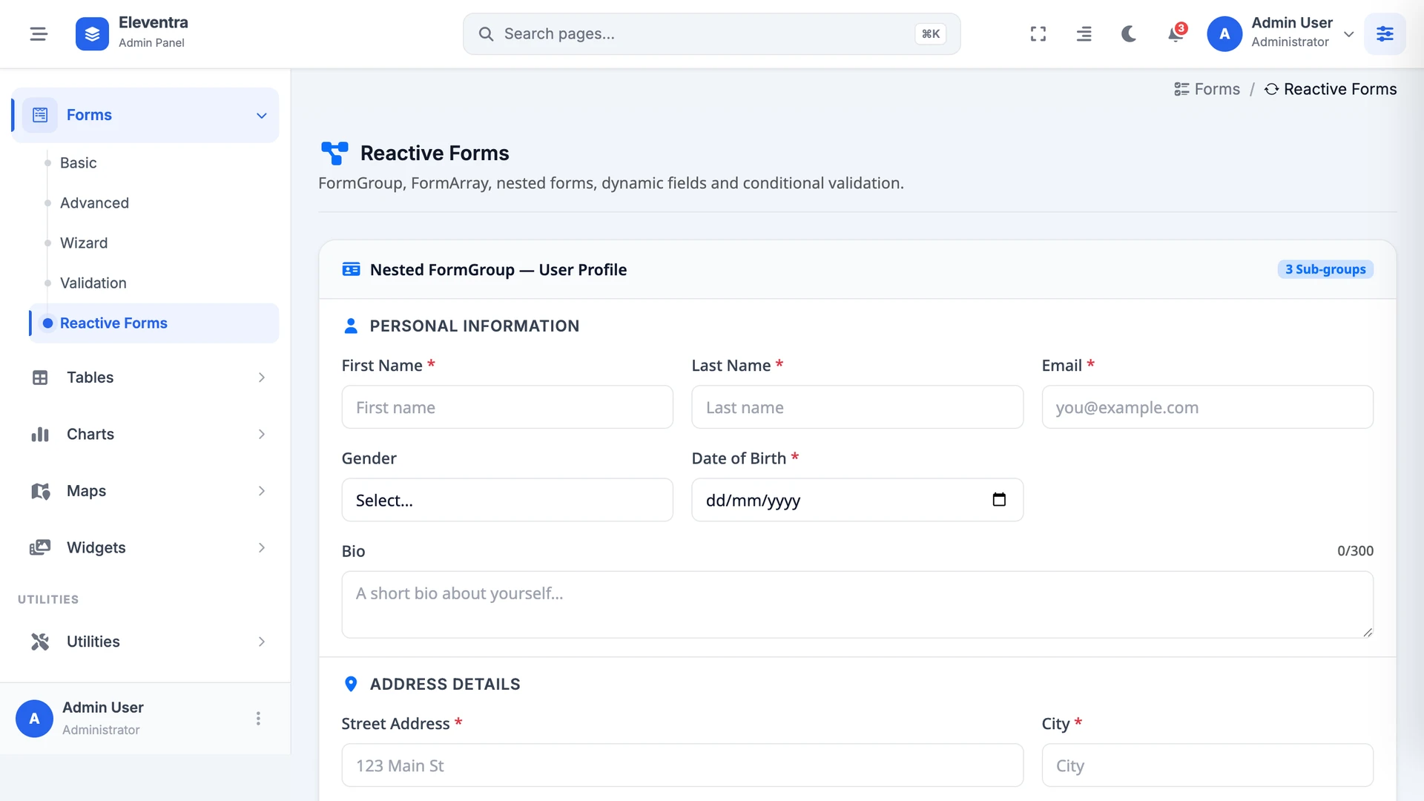Click the City input field
Viewport: 1424px width, 801px height.
point(1207,765)
